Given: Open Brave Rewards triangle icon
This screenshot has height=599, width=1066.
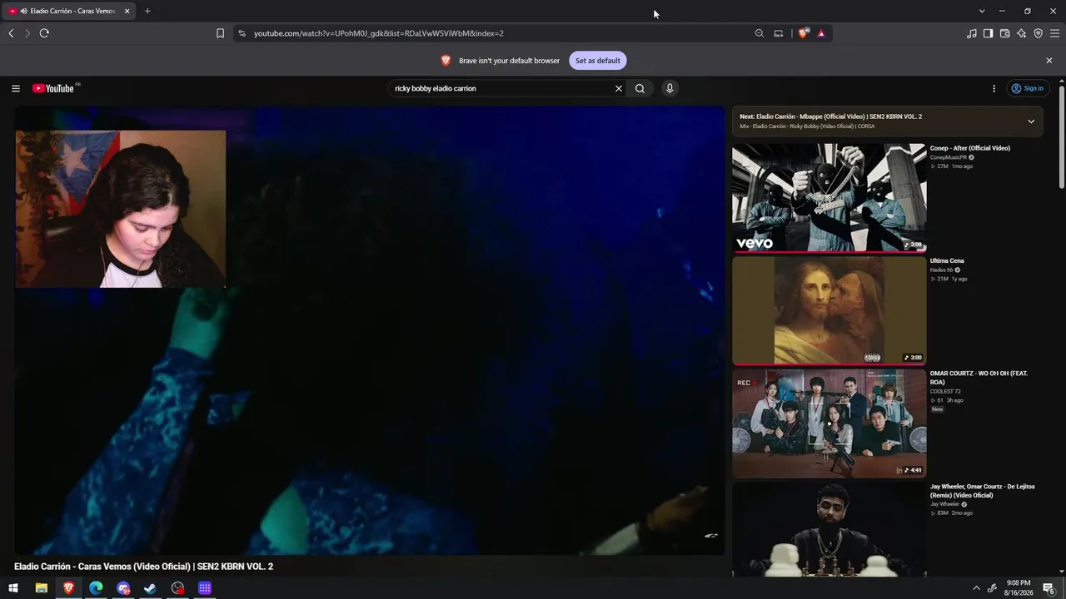Looking at the screenshot, I should pyautogui.click(x=821, y=33).
